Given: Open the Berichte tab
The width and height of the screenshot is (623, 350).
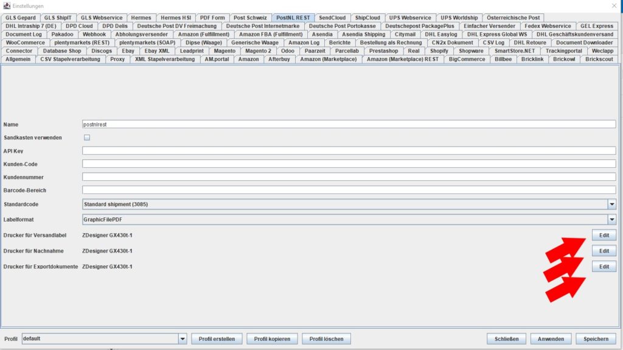Looking at the screenshot, I should (339, 43).
